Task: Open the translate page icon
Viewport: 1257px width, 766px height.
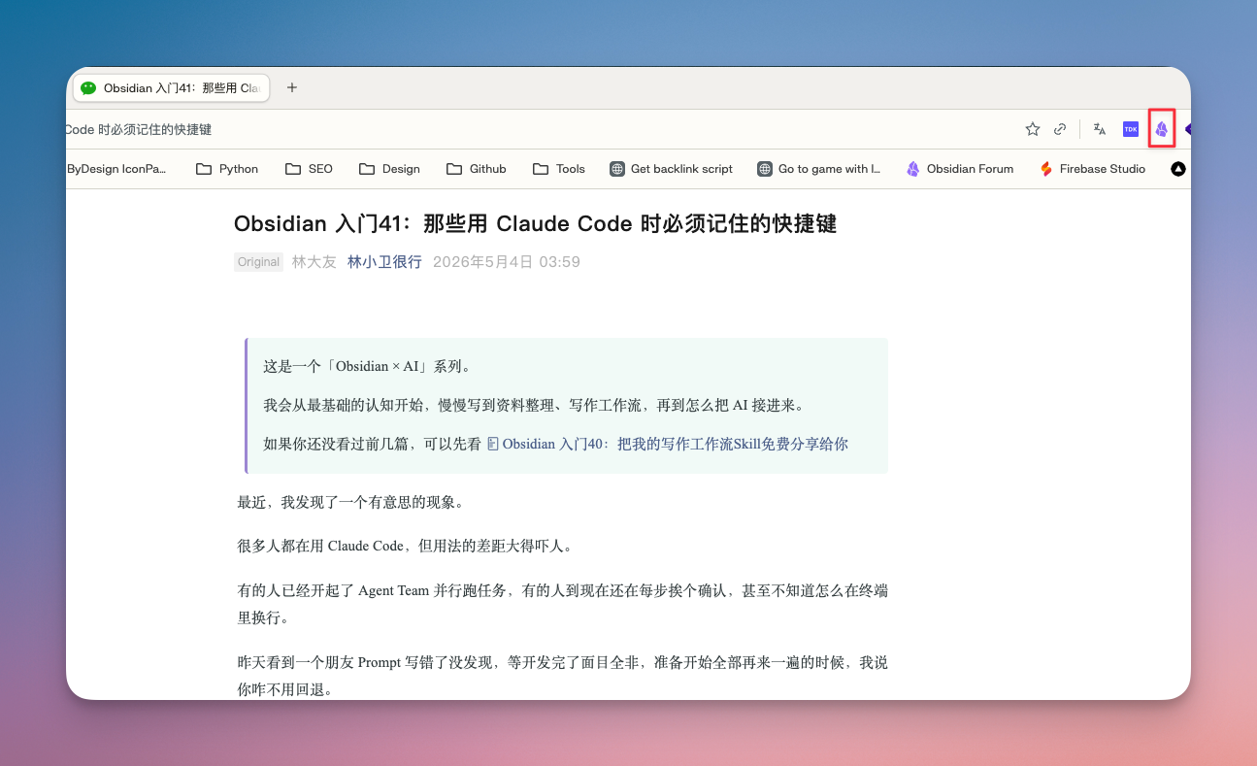Action: 1100,129
